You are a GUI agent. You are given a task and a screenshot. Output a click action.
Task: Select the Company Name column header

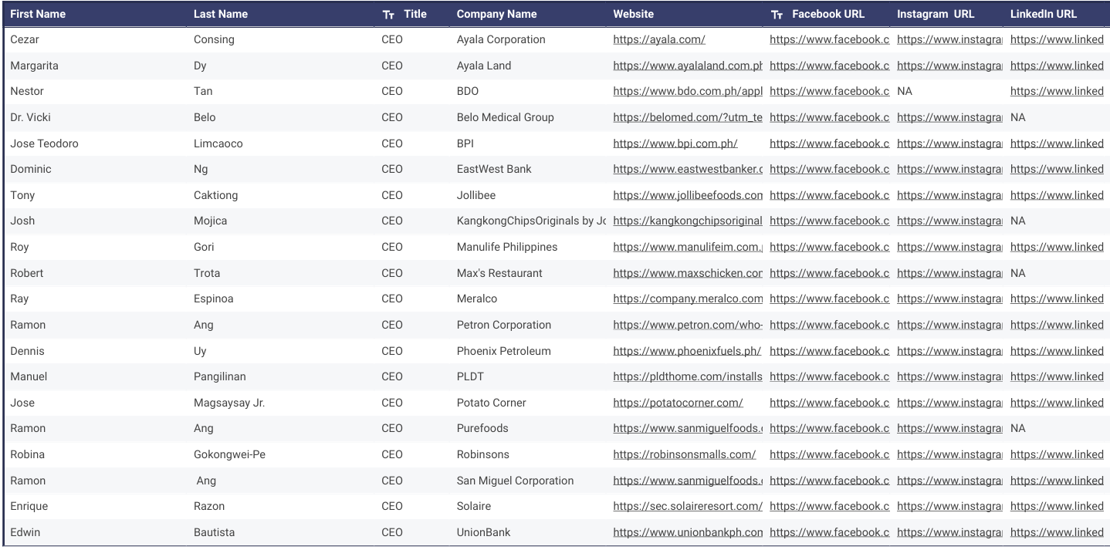pos(496,14)
